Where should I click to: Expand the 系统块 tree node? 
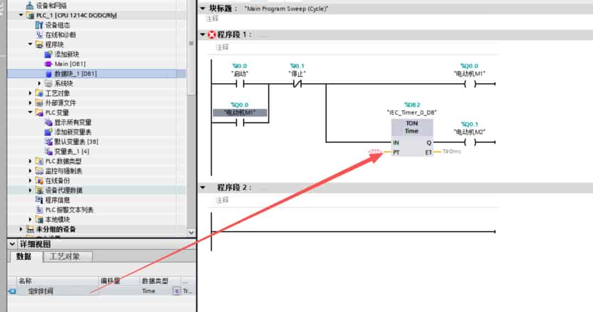(x=40, y=83)
